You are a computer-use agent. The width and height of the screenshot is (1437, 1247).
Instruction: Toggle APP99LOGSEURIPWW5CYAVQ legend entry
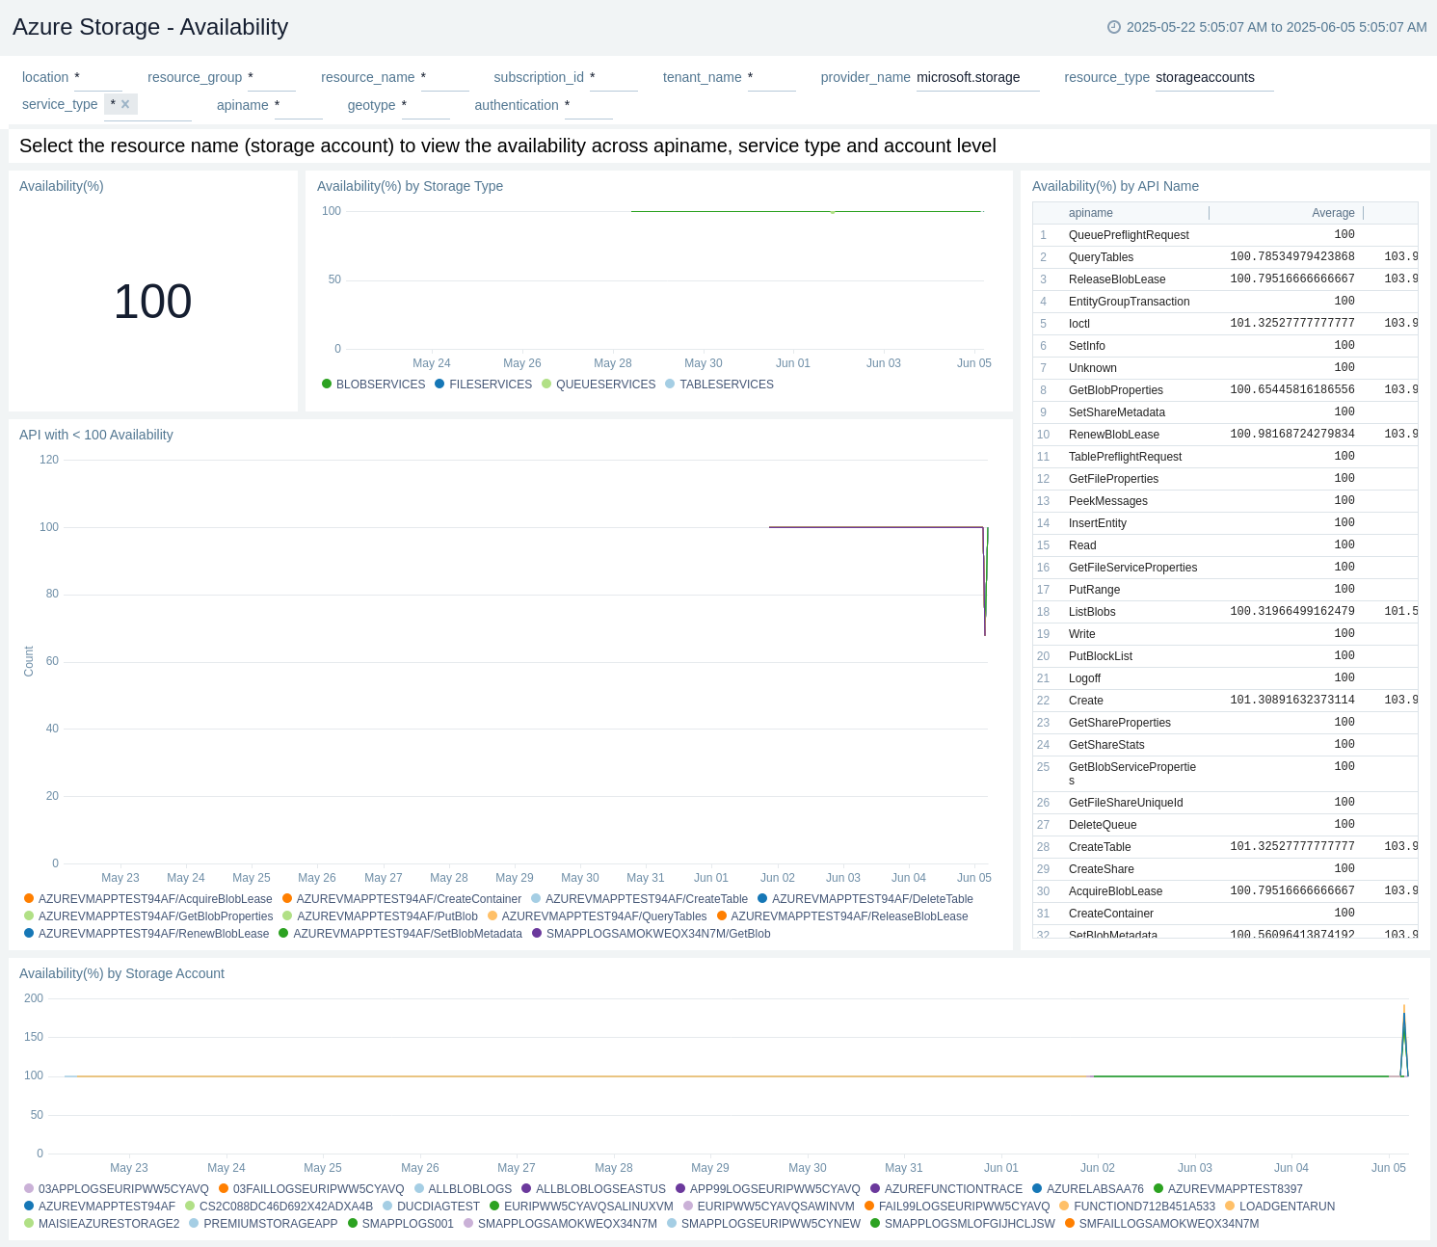[768, 1189]
